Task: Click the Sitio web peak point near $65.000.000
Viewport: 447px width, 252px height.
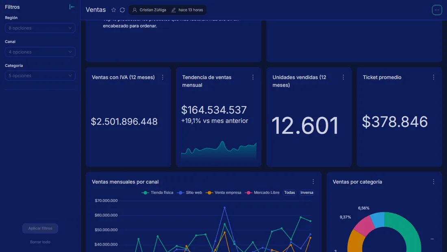Action: pos(225,208)
